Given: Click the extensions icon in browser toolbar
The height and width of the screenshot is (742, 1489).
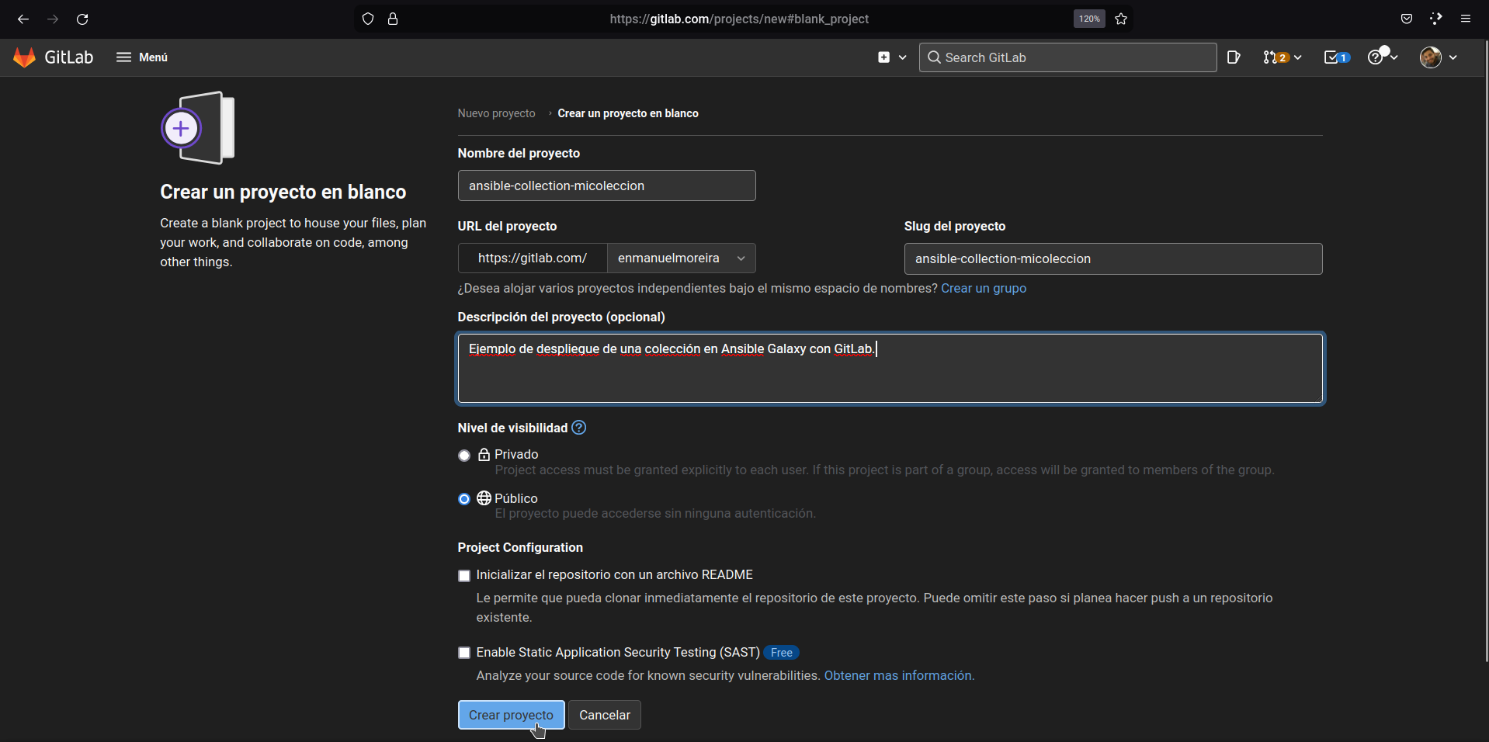Looking at the screenshot, I should (1436, 19).
